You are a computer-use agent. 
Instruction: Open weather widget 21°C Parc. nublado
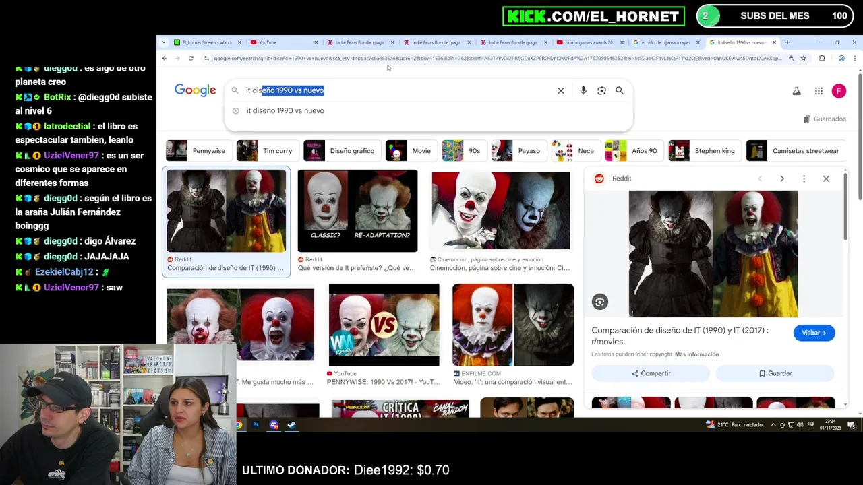(x=733, y=424)
